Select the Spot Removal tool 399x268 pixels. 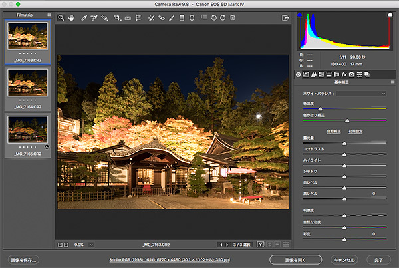(151, 17)
